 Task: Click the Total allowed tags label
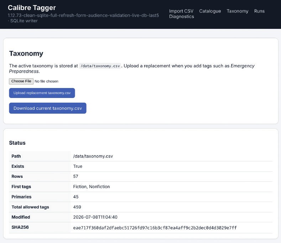click(30, 207)
